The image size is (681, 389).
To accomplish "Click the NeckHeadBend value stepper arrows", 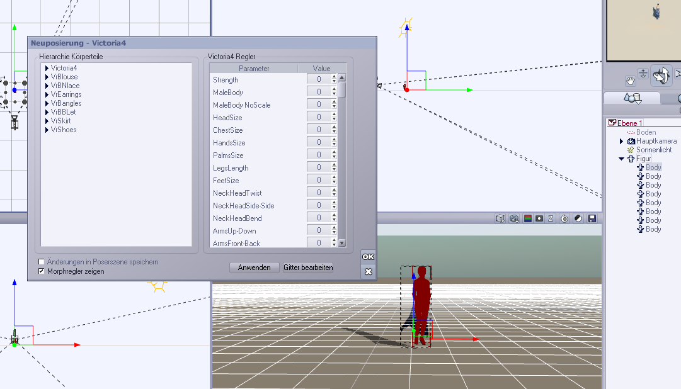I will click(334, 218).
